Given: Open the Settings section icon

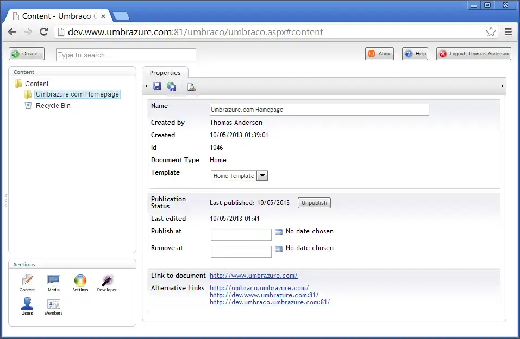Looking at the screenshot, I should coord(80,283).
